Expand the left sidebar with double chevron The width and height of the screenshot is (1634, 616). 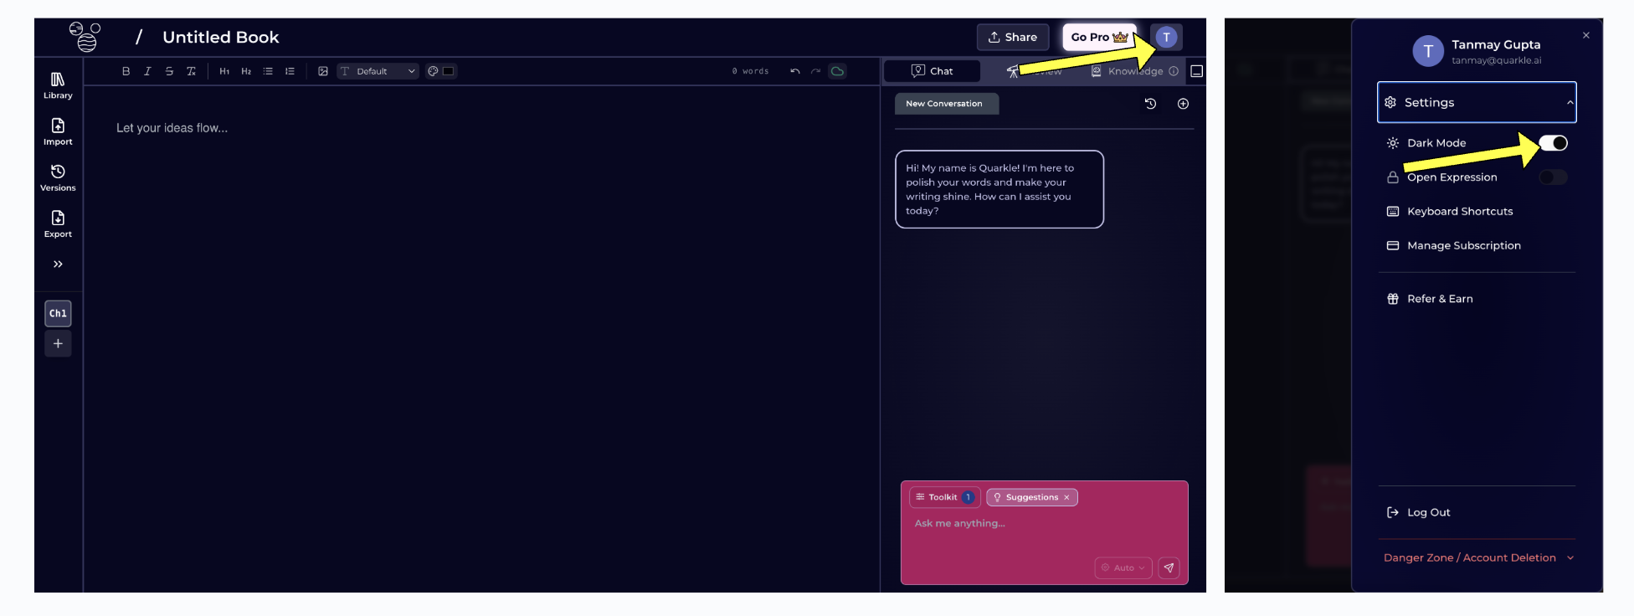click(x=58, y=264)
